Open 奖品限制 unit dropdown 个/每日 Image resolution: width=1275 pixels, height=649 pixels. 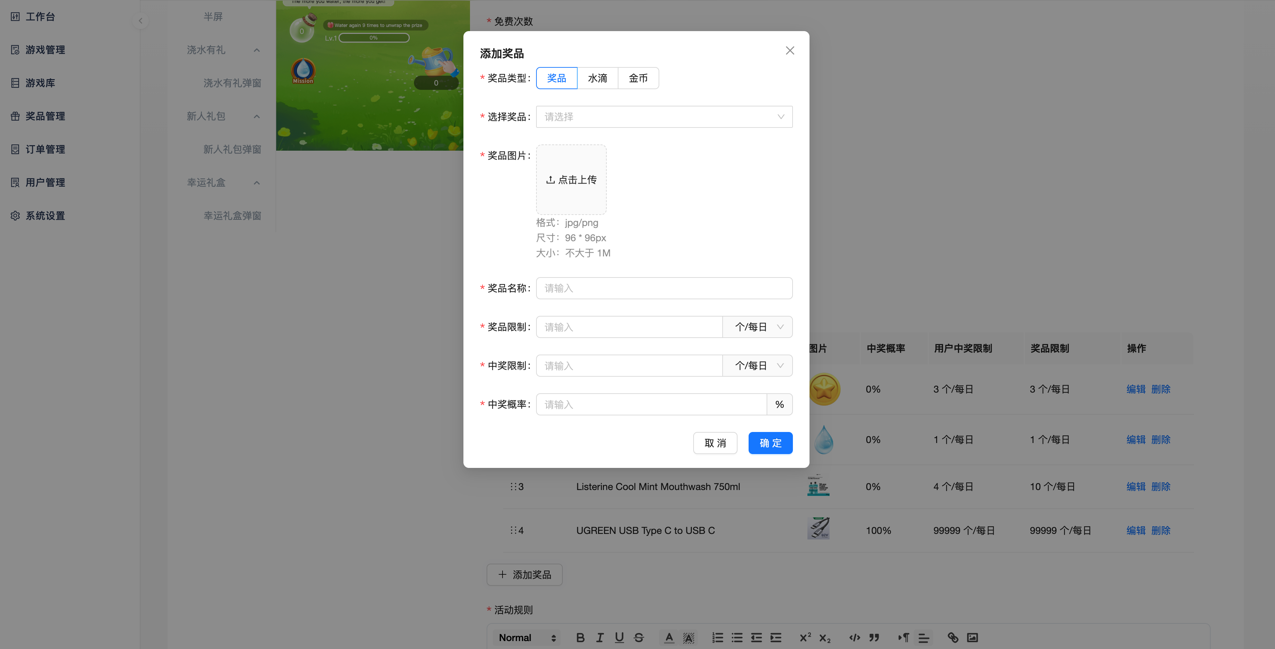pyautogui.click(x=757, y=327)
